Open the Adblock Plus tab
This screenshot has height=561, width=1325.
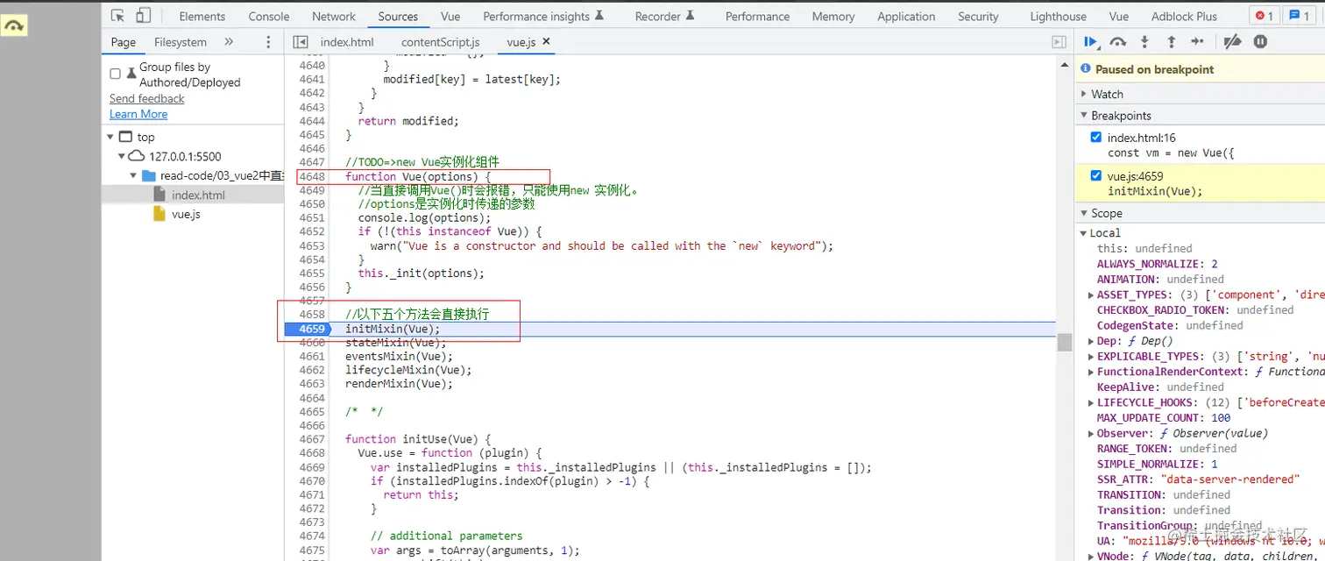point(1184,17)
